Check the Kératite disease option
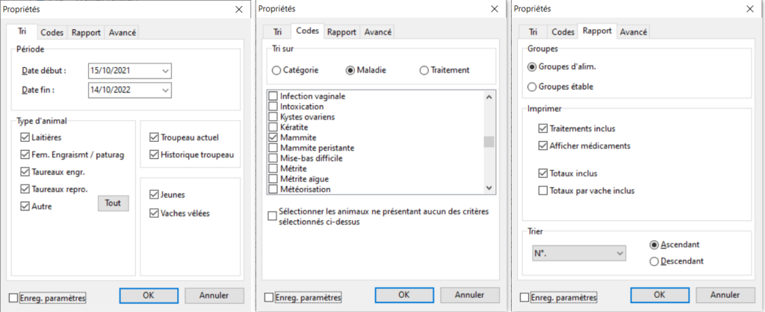This screenshot has width=765, height=312. click(273, 128)
